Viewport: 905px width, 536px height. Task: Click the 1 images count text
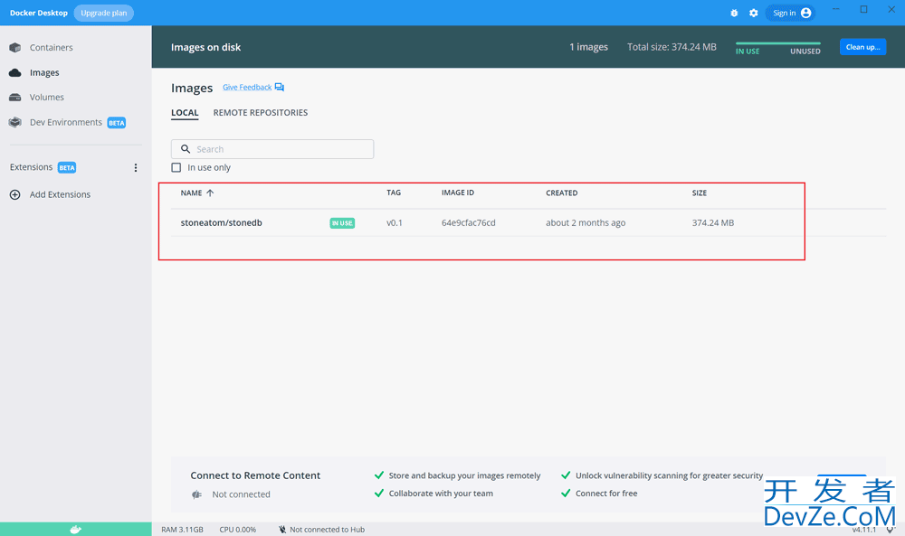pyautogui.click(x=589, y=47)
